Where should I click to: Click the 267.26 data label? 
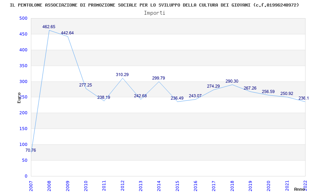click(250, 88)
